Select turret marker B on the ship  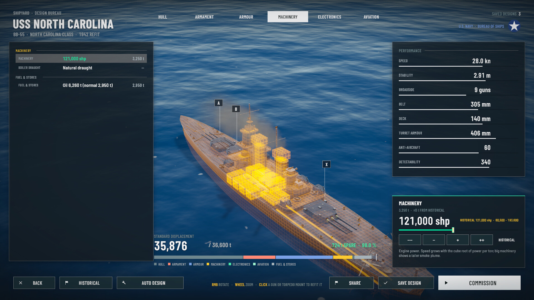[236, 109]
